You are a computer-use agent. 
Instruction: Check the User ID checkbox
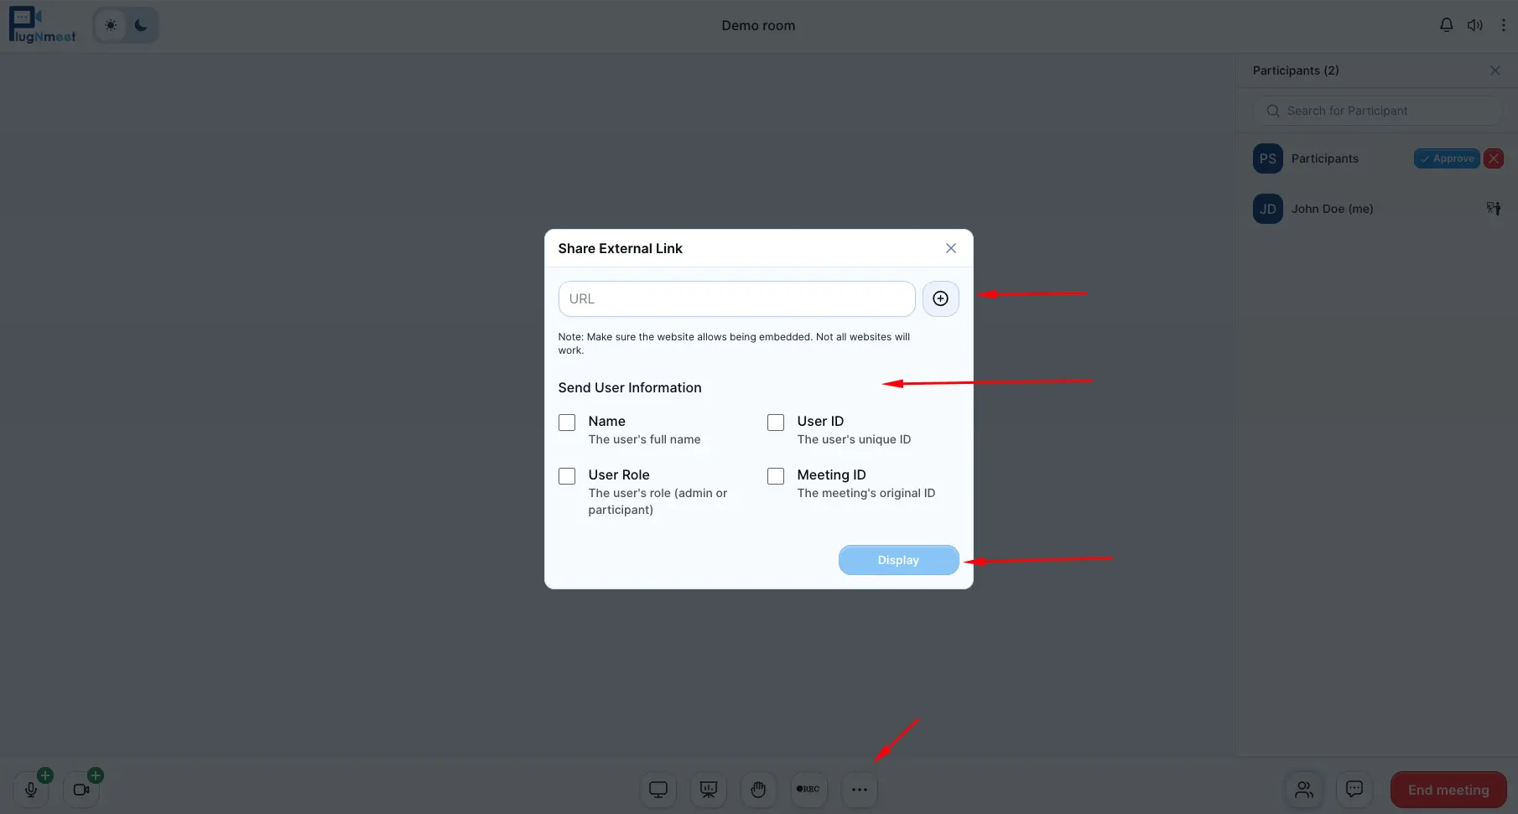(775, 422)
